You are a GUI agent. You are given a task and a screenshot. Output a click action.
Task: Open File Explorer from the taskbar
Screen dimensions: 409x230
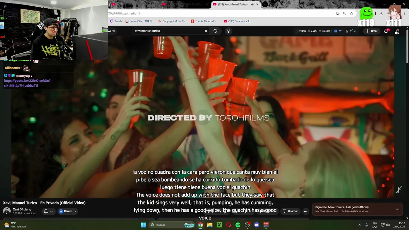210,225
